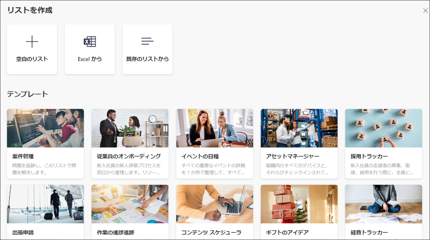Click the 出張申請 title text
430x240 pixels.
point(23,232)
